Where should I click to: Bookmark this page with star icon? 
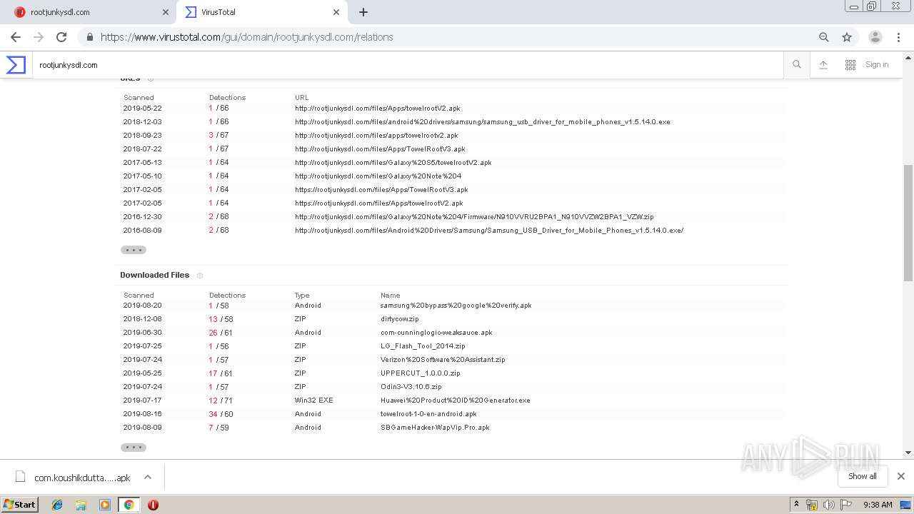[x=847, y=37]
